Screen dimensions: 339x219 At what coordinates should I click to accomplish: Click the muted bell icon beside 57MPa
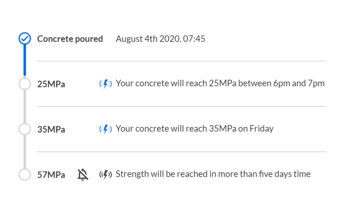[x=83, y=174]
